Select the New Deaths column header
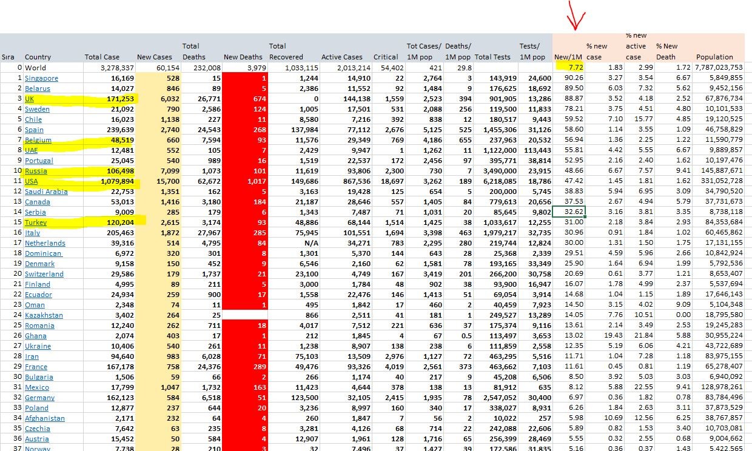The image size is (752, 451). (243, 57)
